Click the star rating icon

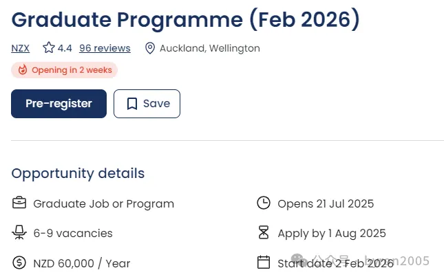click(48, 48)
